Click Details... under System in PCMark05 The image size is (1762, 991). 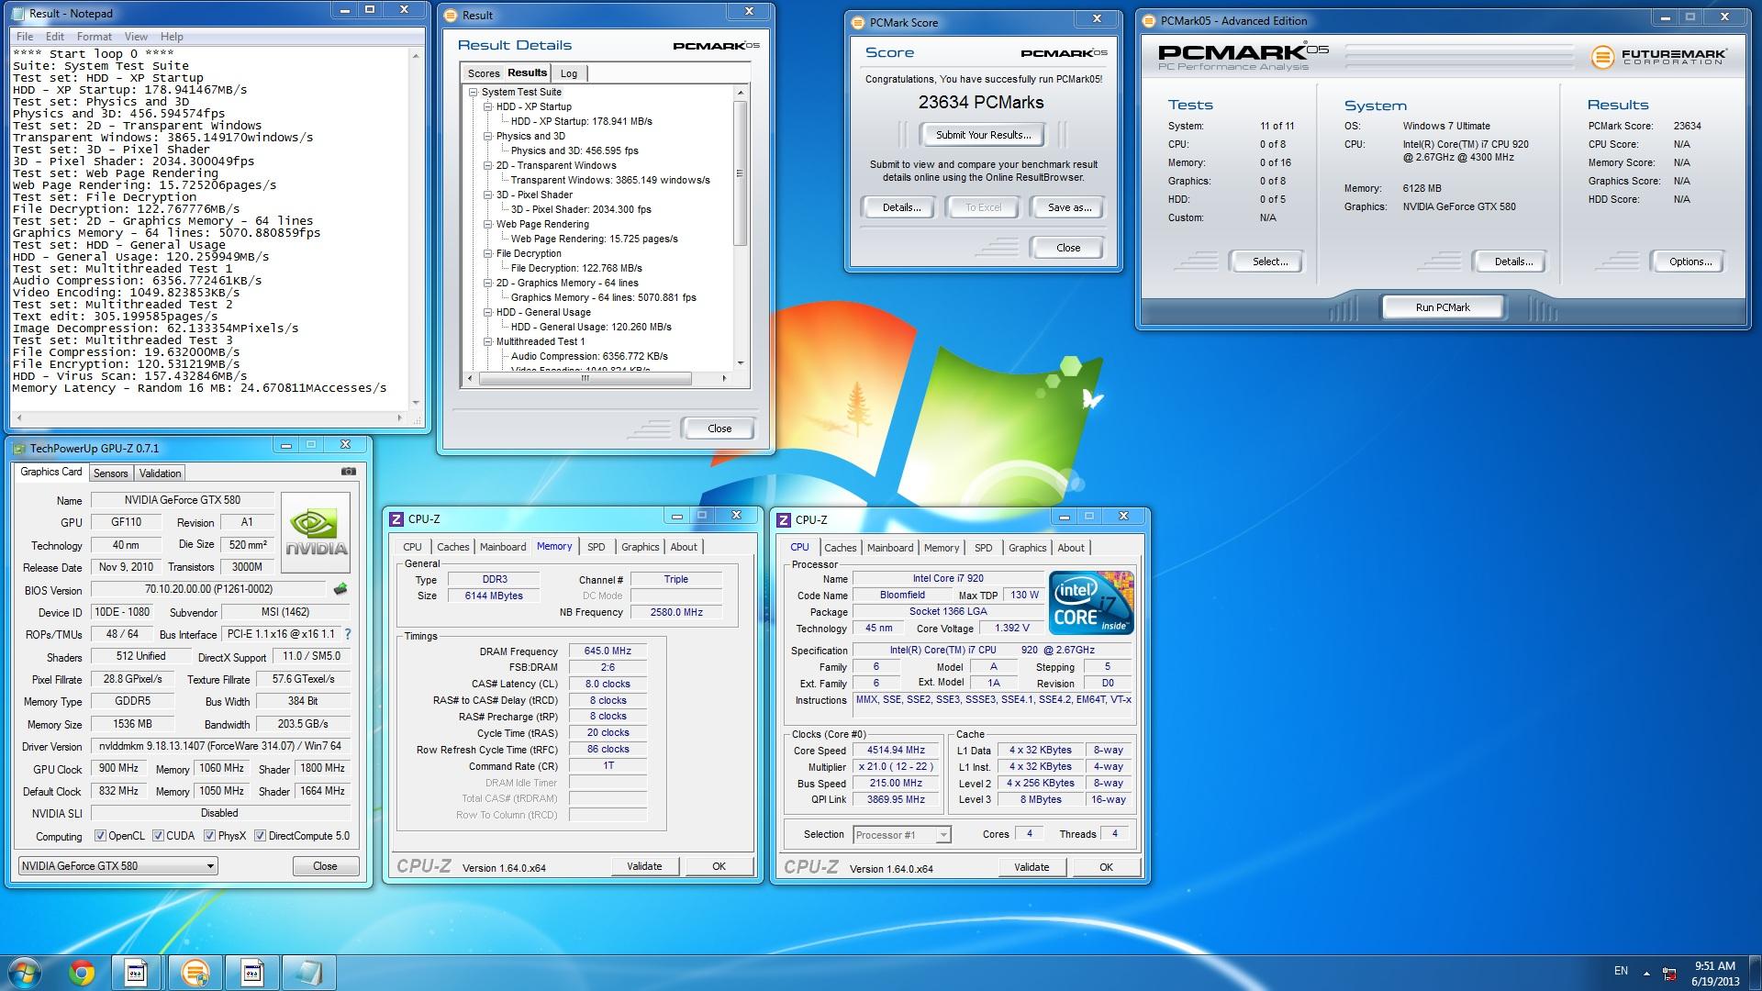pyautogui.click(x=1512, y=262)
